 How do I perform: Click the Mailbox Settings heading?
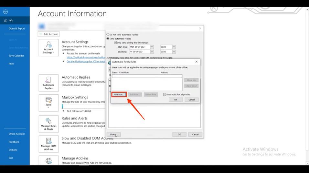(x=75, y=97)
